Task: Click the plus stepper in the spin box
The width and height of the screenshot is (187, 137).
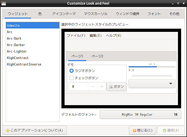Action: [x=102, y=87]
